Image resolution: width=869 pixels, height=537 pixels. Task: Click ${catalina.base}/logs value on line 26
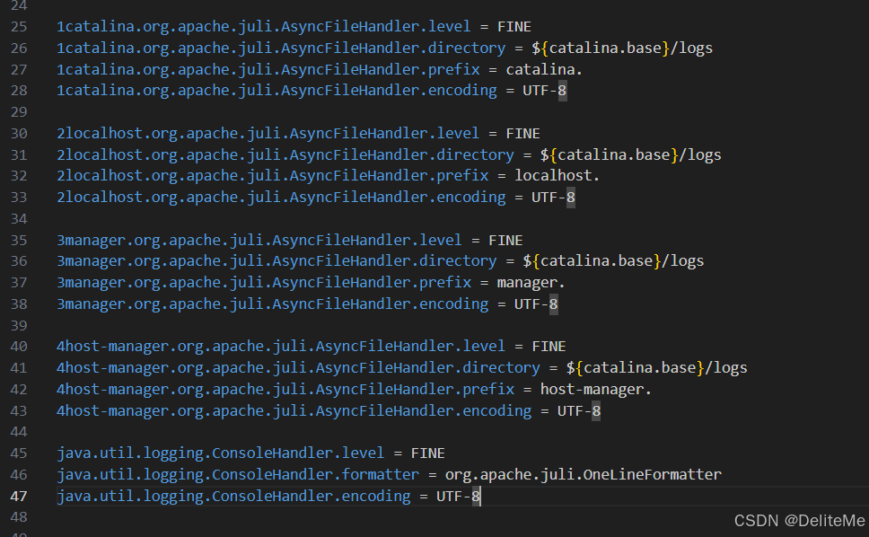tap(622, 48)
